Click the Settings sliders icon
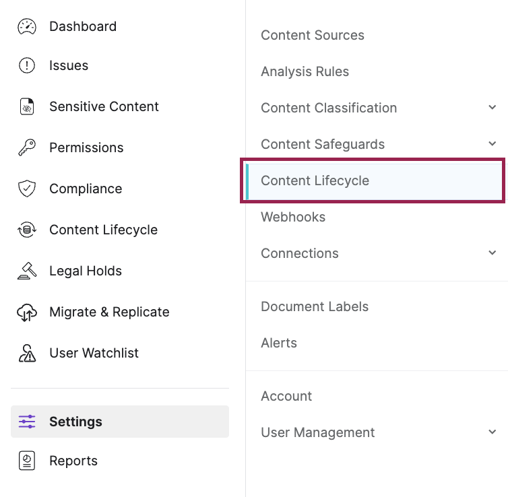 (27, 422)
